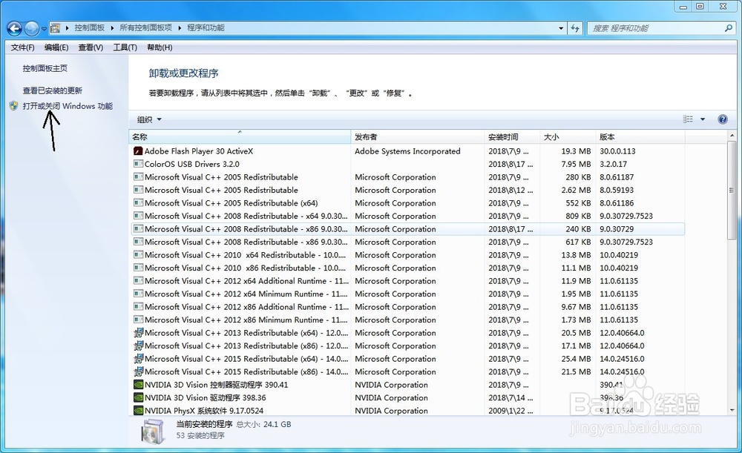This screenshot has height=453, width=742.
Task: Open the 帮助(H) menu
Action: pos(160,47)
